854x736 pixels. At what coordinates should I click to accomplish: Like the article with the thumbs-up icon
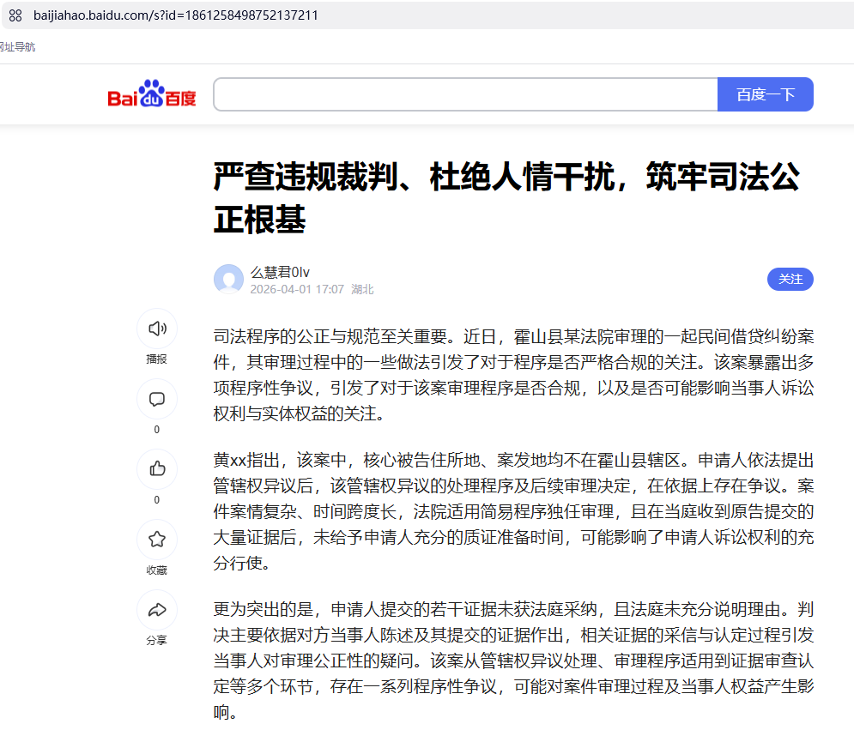tap(156, 469)
